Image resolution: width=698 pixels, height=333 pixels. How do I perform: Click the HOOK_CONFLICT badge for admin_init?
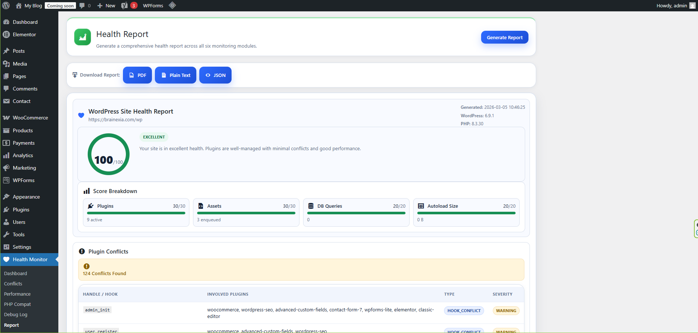[464, 310]
